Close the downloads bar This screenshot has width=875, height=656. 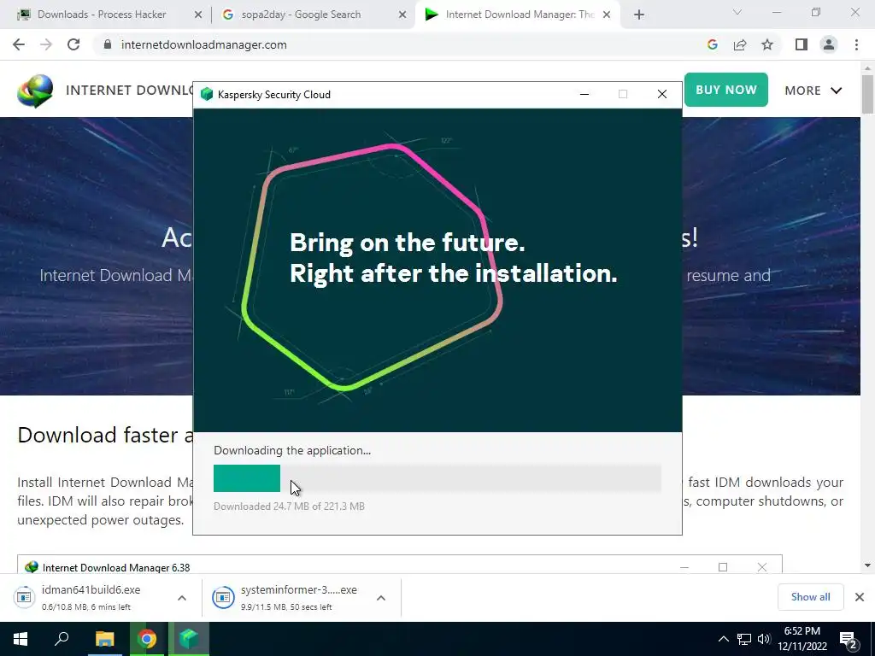click(860, 597)
